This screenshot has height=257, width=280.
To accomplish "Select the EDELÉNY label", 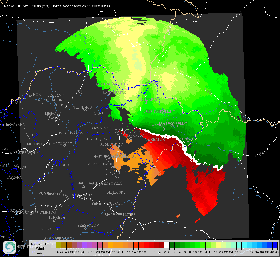I will (55, 95).
